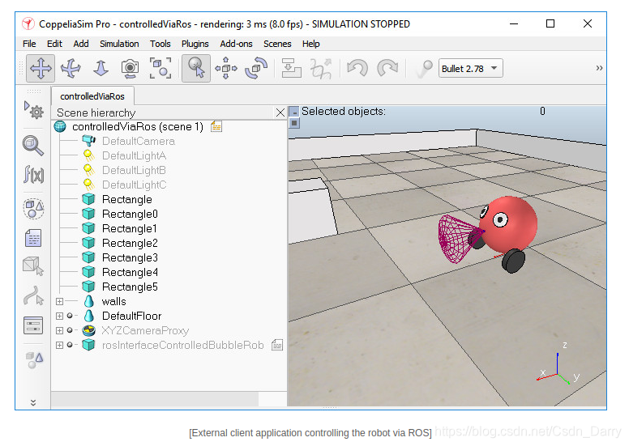Click the hierarchy horizontal scrollbar
The image size is (629, 446).
tap(155, 399)
